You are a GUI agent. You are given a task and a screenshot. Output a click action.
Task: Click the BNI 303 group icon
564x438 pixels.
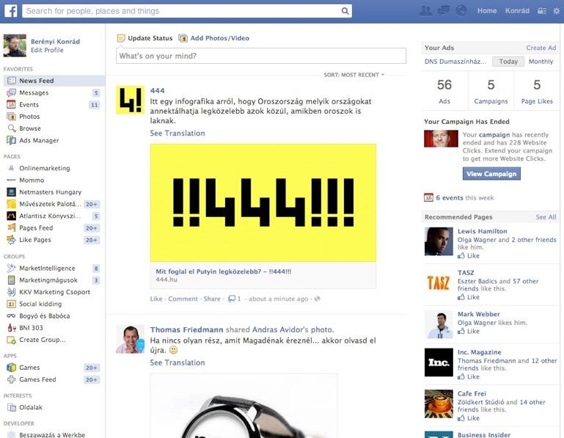point(12,327)
